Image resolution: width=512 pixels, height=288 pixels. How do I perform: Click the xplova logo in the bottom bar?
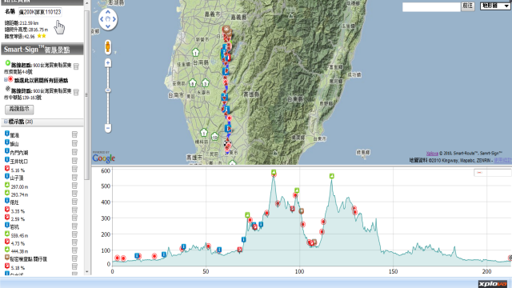493,284
